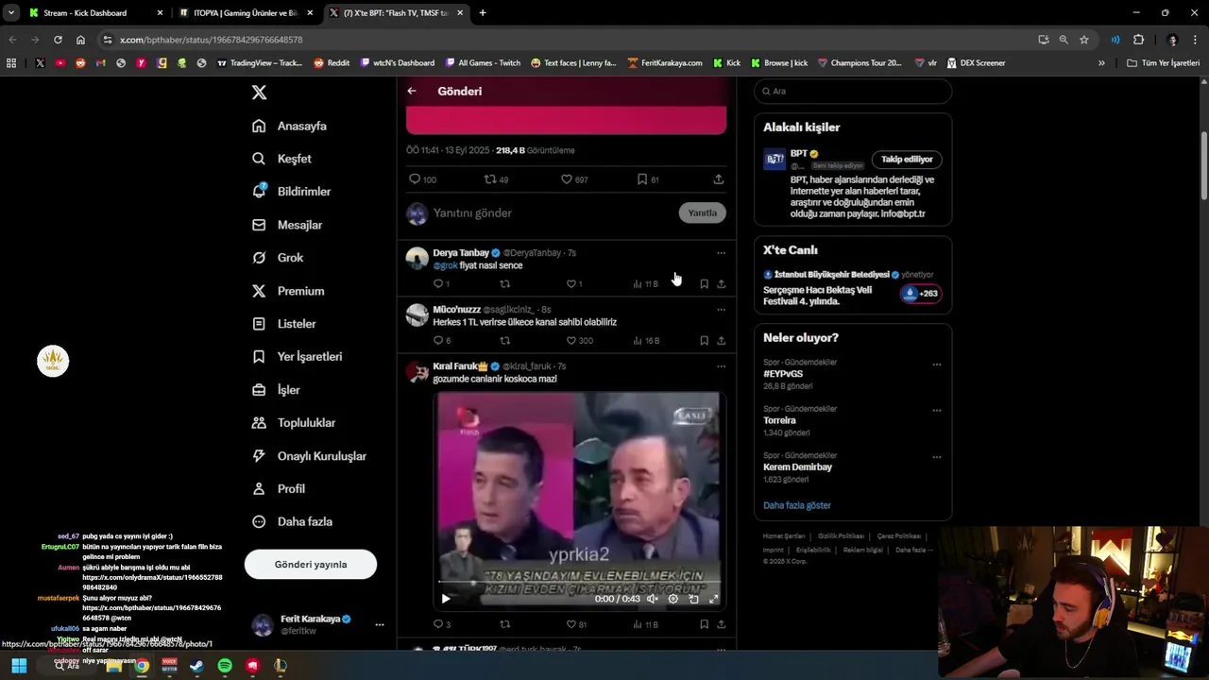Open more options for Kerem Demirbay trend
The image size is (1209, 680).
(x=937, y=457)
